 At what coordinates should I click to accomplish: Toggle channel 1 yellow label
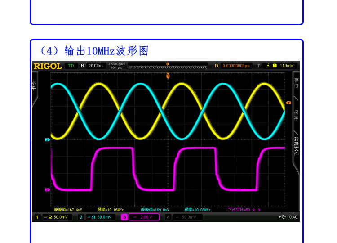pyautogui.click(x=37, y=217)
